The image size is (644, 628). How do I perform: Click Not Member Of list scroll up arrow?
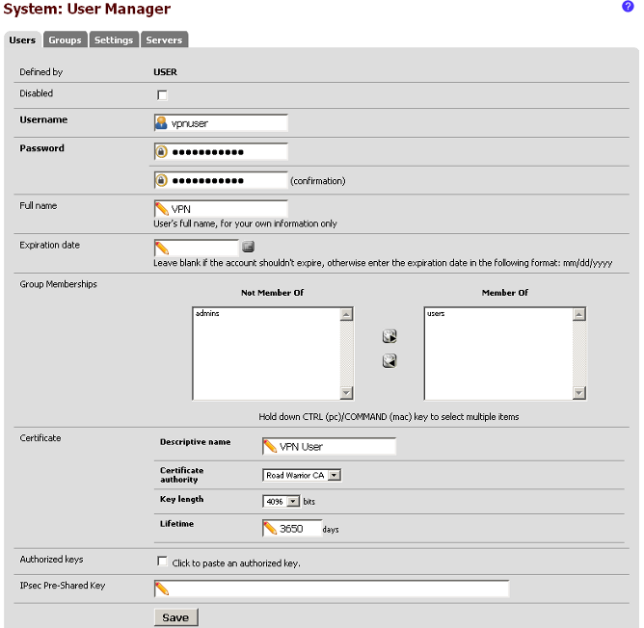pos(347,314)
